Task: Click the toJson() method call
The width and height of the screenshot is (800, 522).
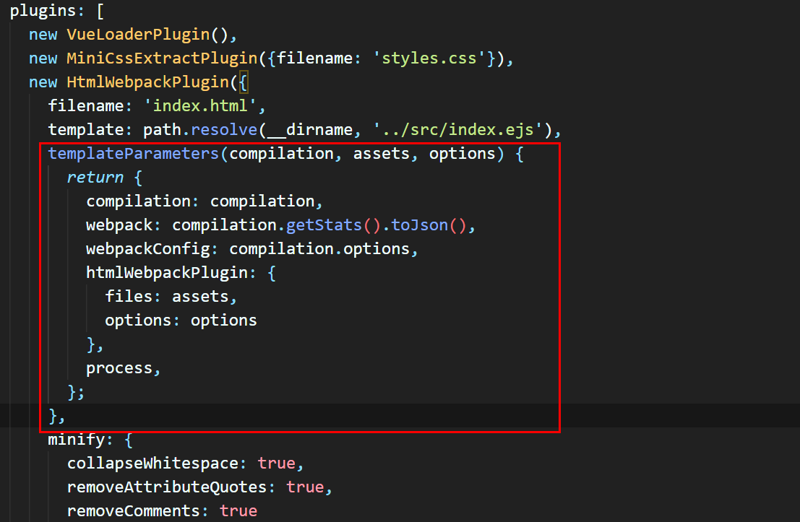Action: pos(429,225)
